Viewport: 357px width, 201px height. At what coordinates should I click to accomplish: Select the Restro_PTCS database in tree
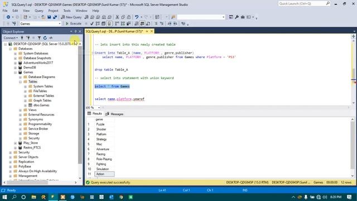pyautogui.click(x=32, y=147)
